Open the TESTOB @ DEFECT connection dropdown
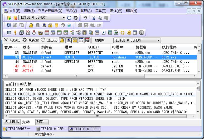Viewport: 204px width, 139px height. tap(64, 18)
